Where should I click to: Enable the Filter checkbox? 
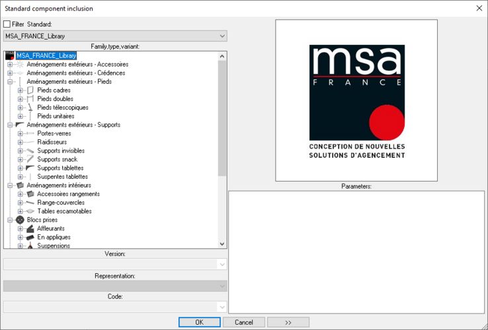click(x=7, y=24)
